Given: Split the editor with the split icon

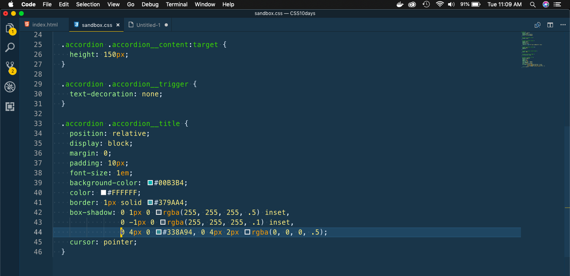Looking at the screenshot, I should pos(550,25).
